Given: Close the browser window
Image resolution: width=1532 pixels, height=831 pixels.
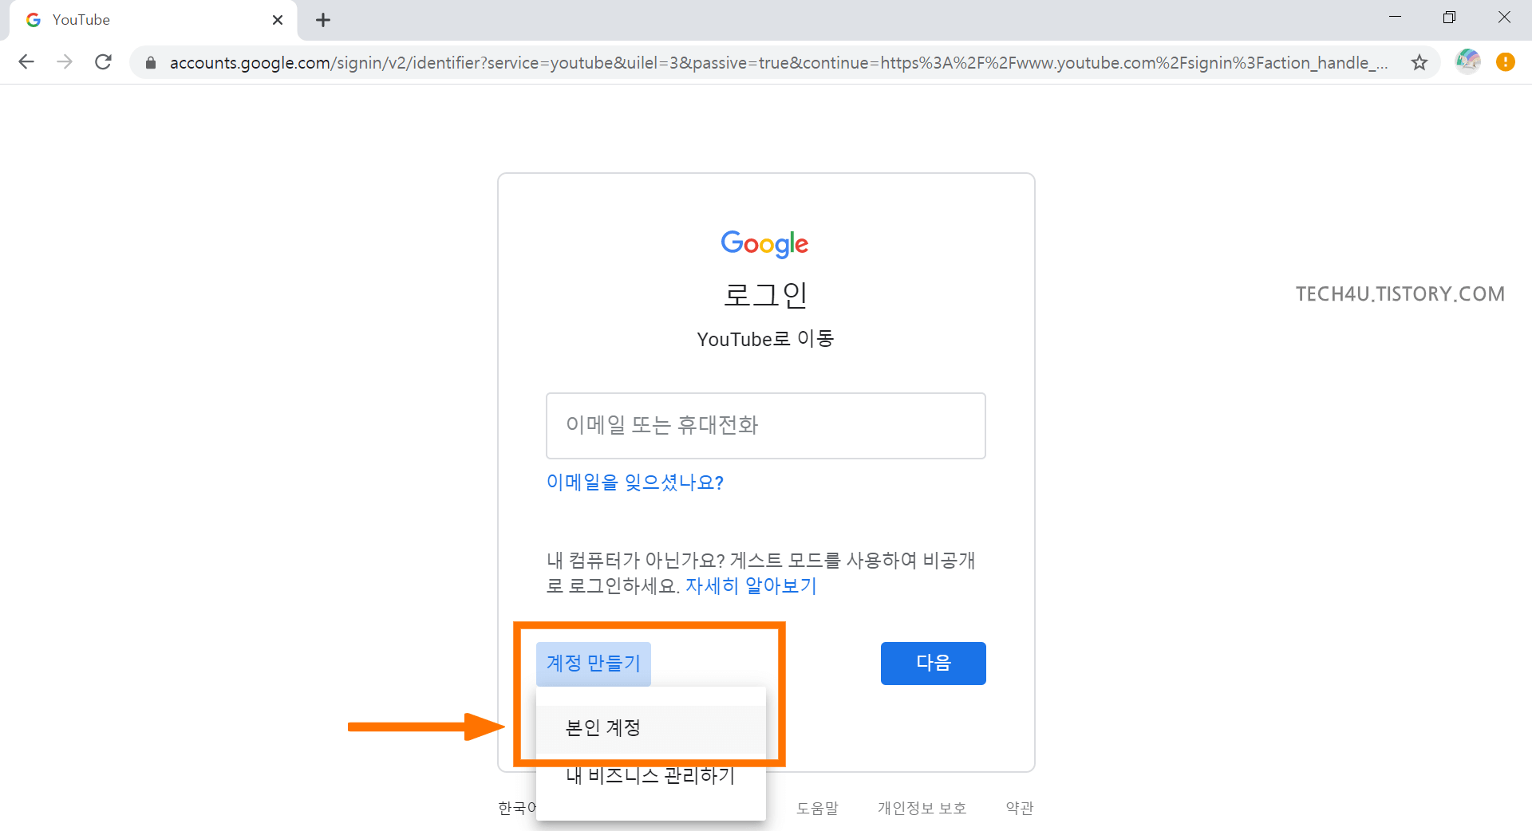Looking at the screenshot, I should tap(1504, 18).
